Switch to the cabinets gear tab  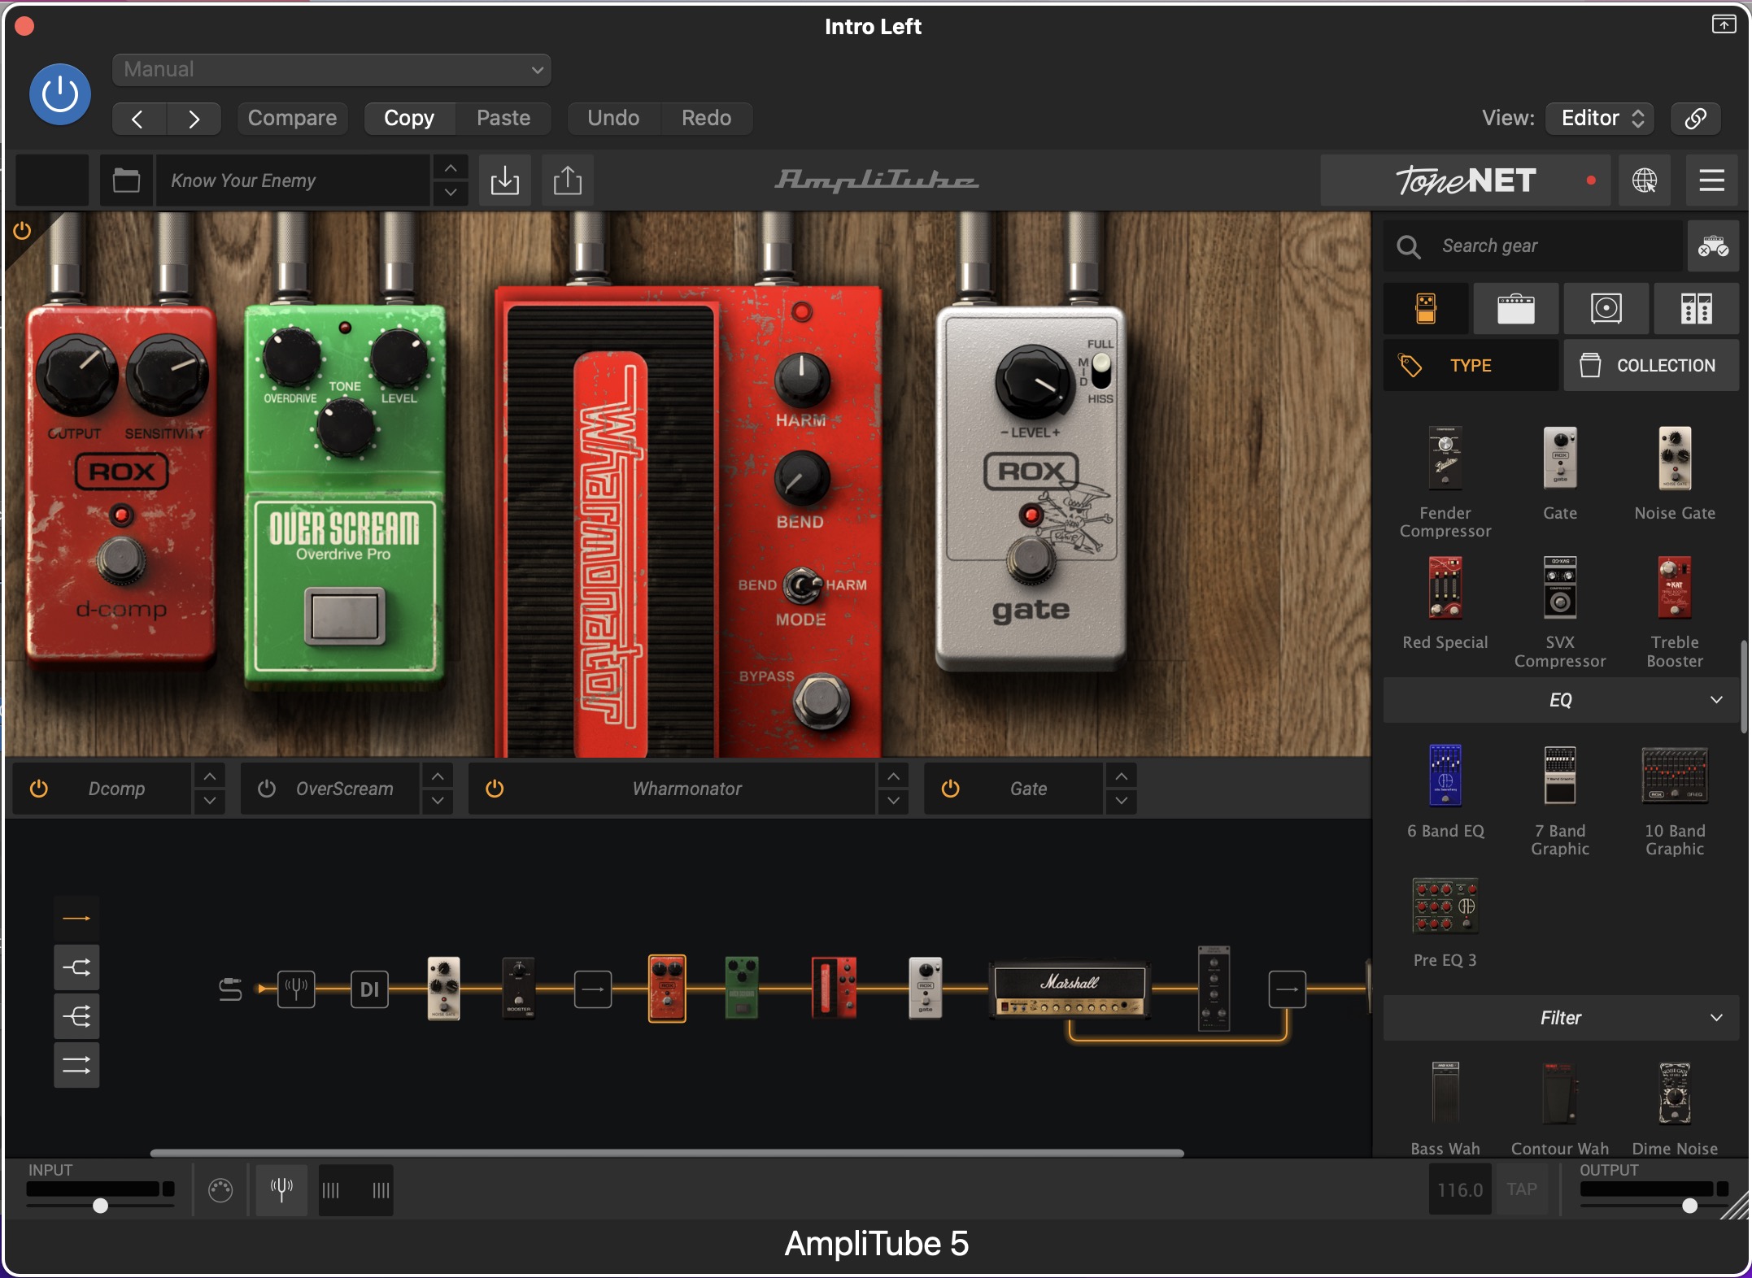(x=1606, y=309)
